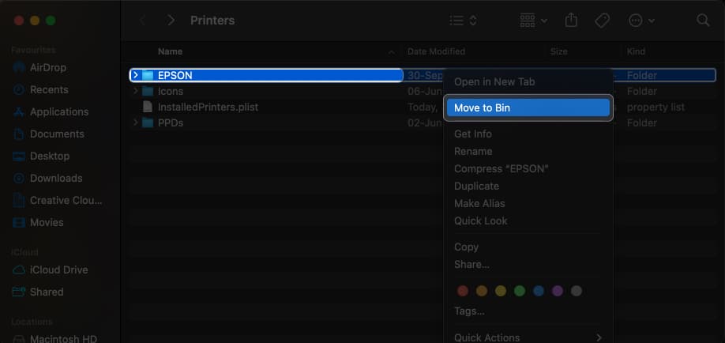Expand the EPSON folder disclosure arrow
This screenshot has width=725, height=343.
point(136,75)
